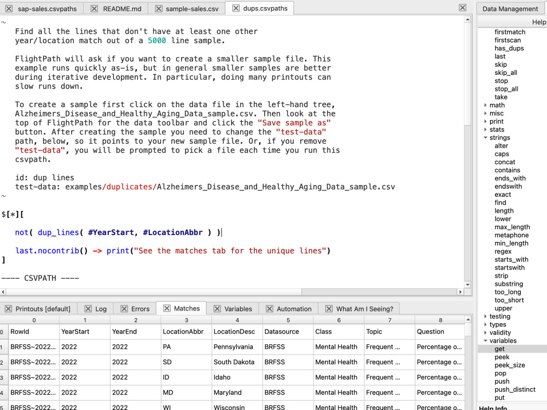Close the Printouts [default] tab with its X icon
The width and height of the screenshot is (547, 410).
(8, 308)
